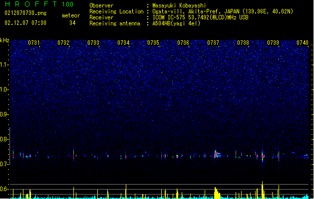The width and height of the screenshot is (314, 199).
Task: Click the Receiving Location label
Action: click(116, 11)
